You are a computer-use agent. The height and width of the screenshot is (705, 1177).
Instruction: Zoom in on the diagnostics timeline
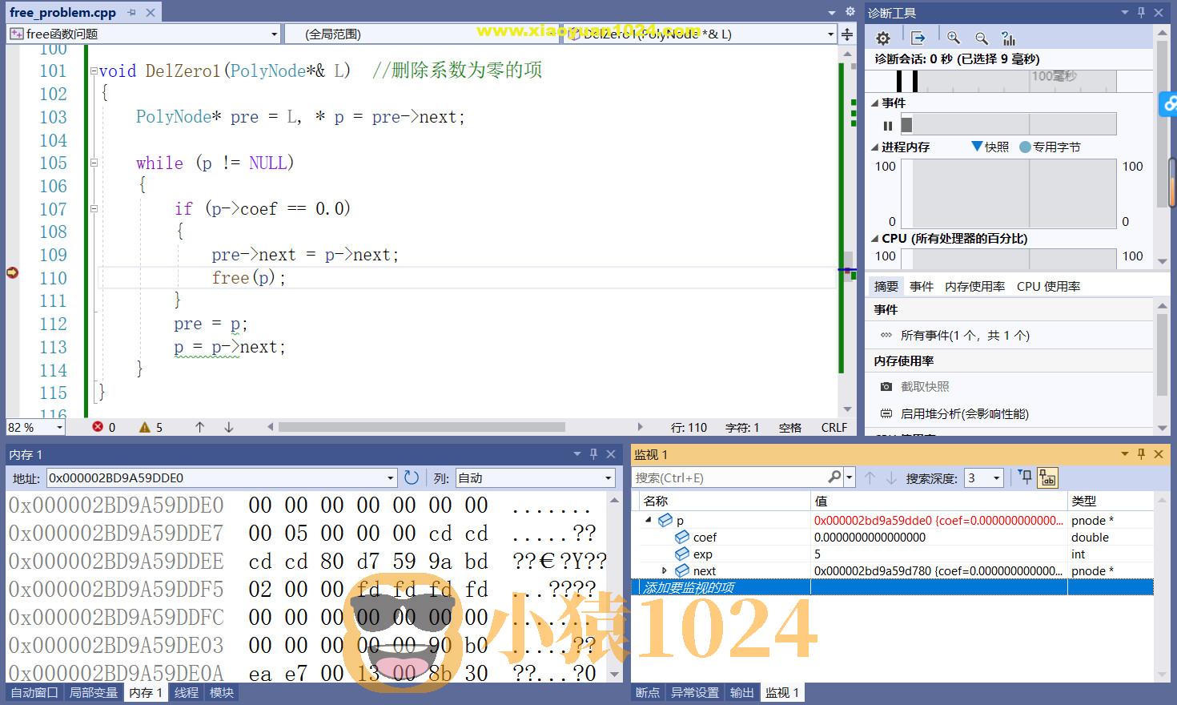(953, 38)
